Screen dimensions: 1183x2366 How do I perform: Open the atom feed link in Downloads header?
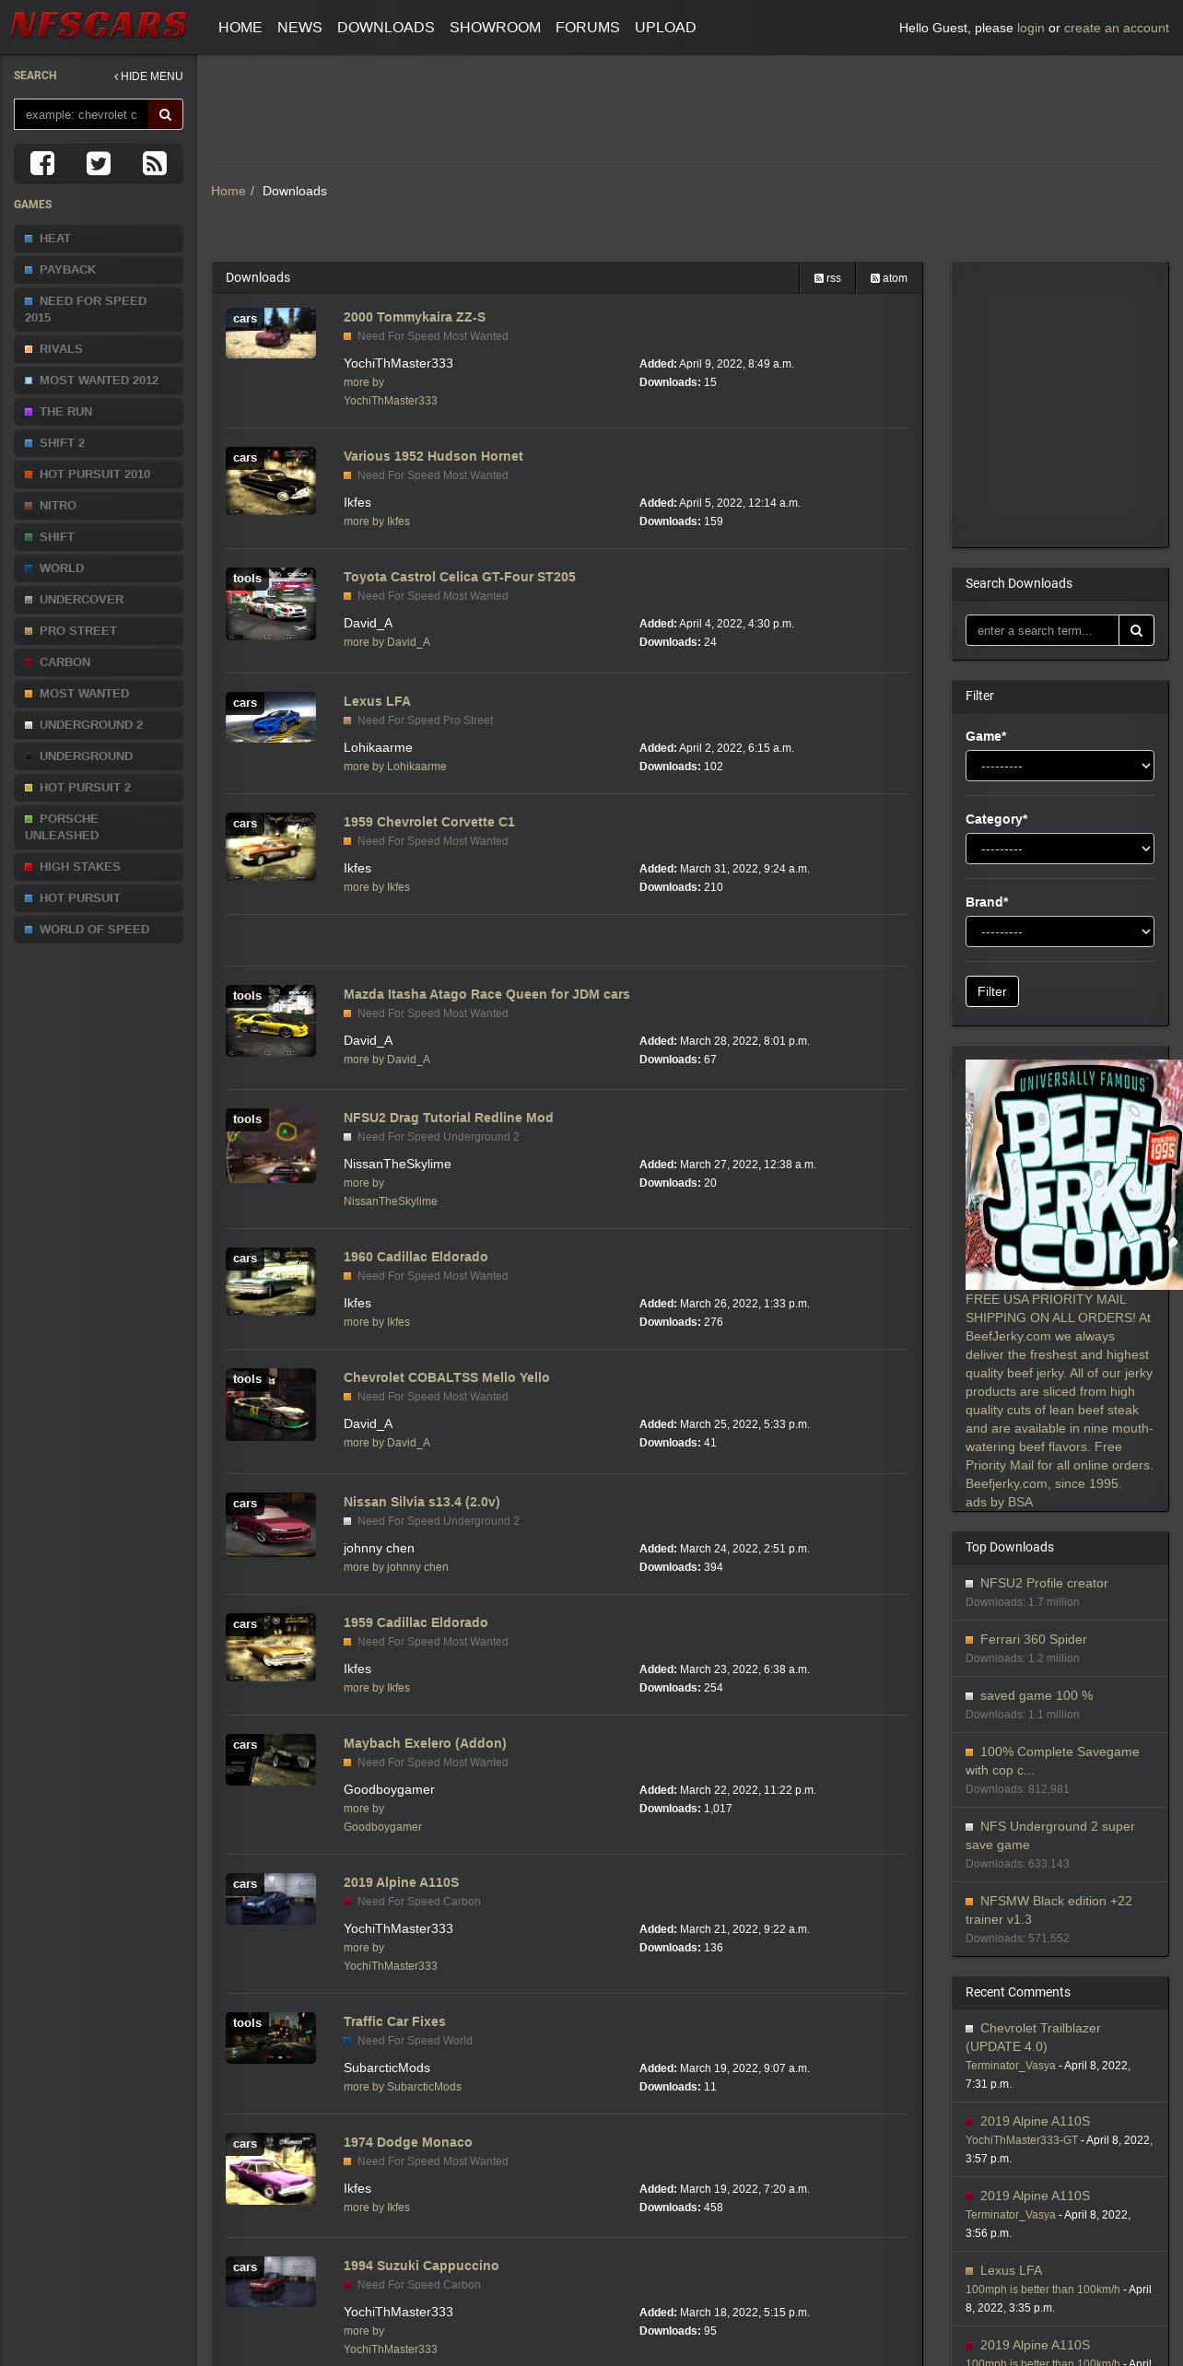pos(889,277)
